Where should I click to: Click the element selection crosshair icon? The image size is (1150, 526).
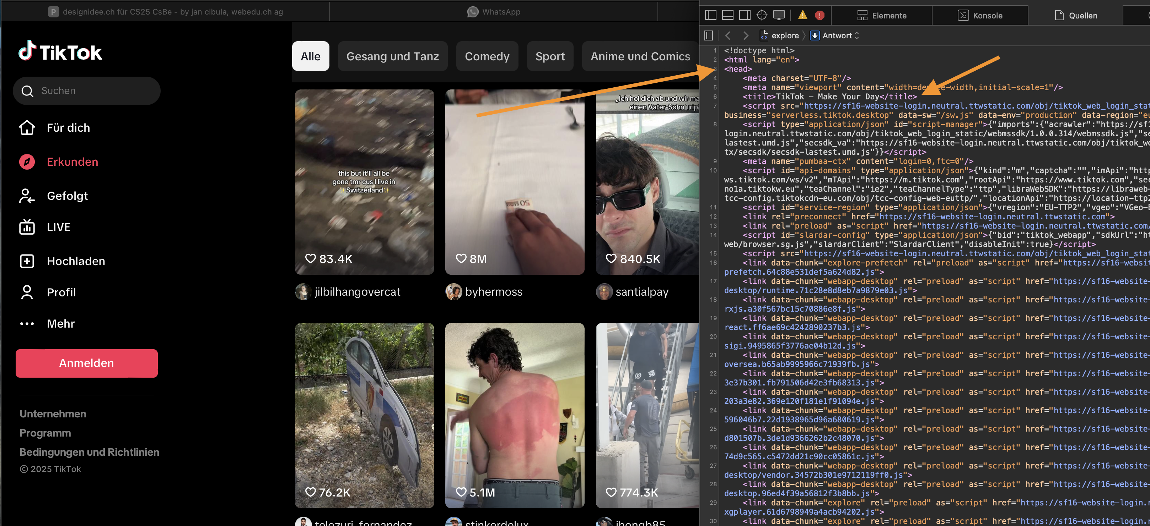(x=762, y=15)
